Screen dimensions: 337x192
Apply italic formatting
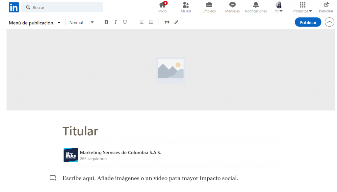point(116,22)
